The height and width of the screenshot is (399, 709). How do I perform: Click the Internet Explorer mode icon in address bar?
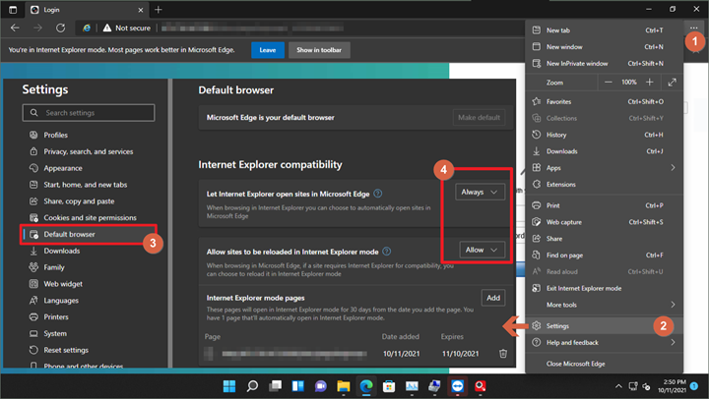click(x=87, y=28)
